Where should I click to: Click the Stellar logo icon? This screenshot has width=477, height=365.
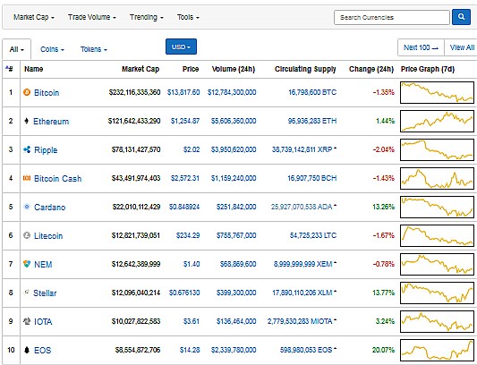[x=27, y=292]
